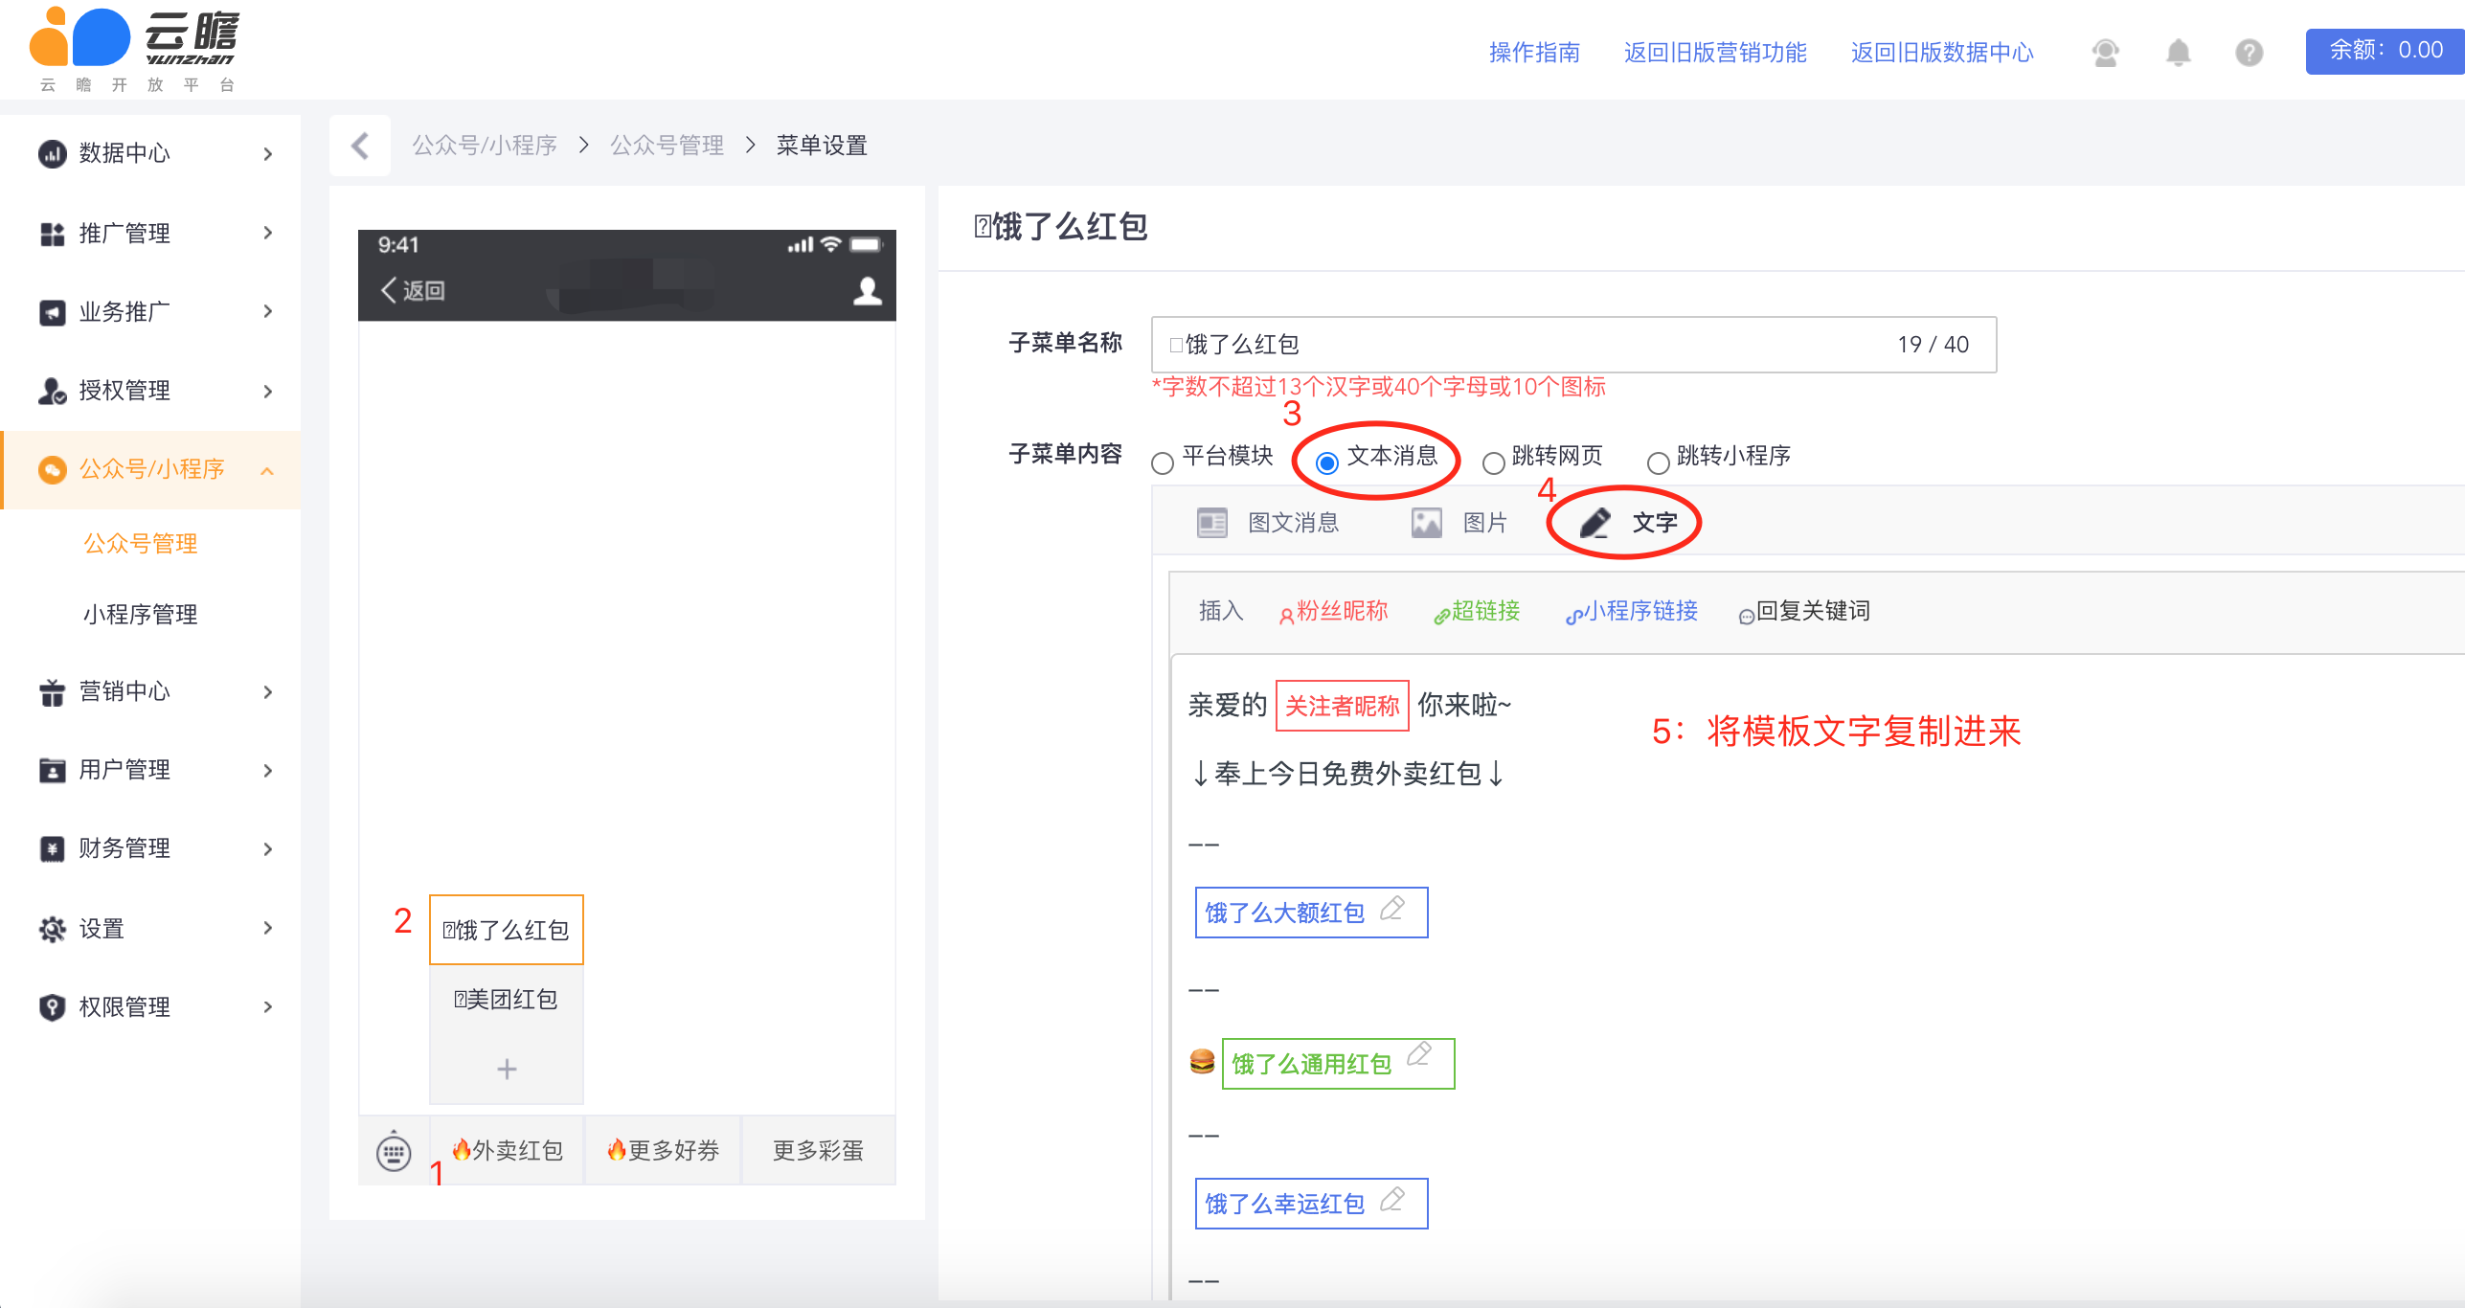The image size is (2465, 1308).
Task: Select the 文字 content type
Action: pos(1628,523)
